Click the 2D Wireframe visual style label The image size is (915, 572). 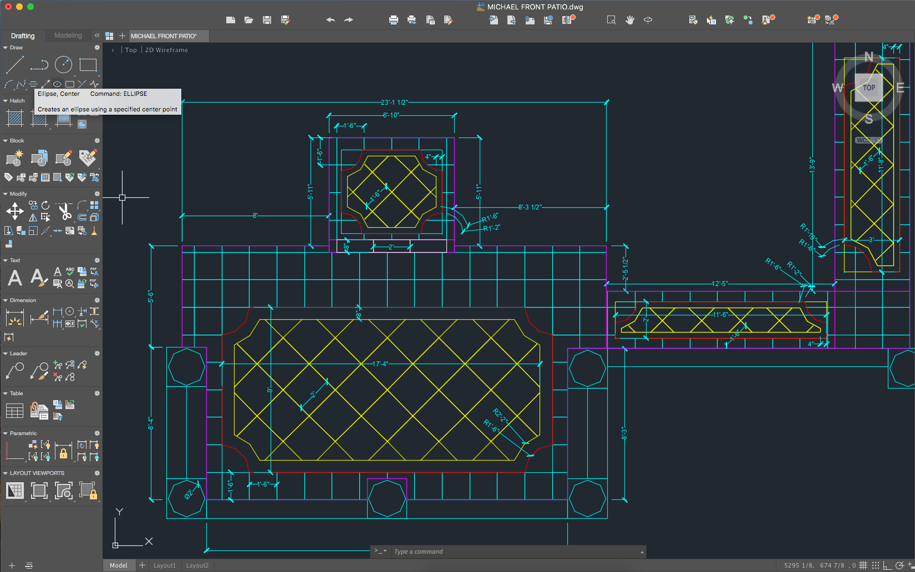coord(166,50)
